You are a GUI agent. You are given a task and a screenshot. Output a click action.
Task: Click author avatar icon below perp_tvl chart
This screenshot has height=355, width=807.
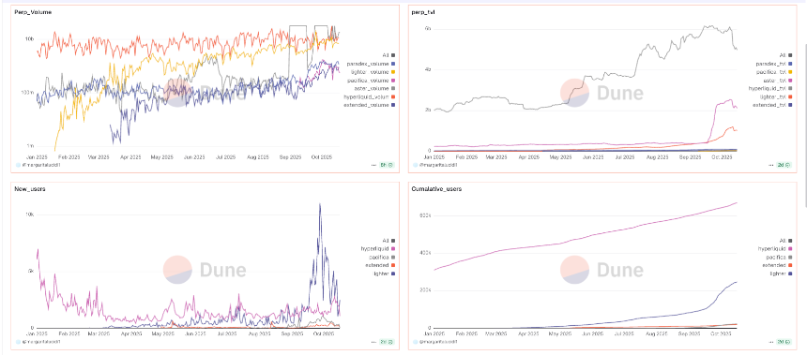(x=416, y=165)
